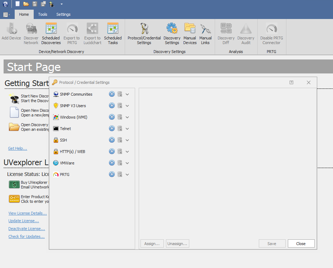Open the dialog's help button

pyautogui.click(x=291, y=82)
